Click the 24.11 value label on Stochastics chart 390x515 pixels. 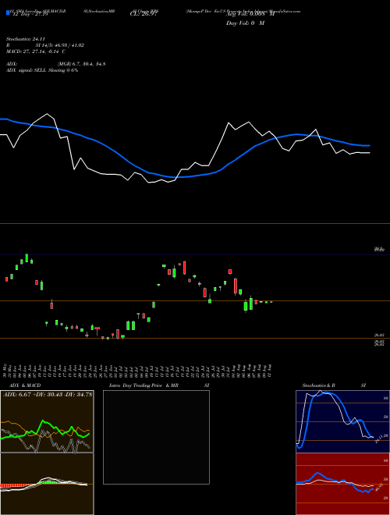[378, 439]
